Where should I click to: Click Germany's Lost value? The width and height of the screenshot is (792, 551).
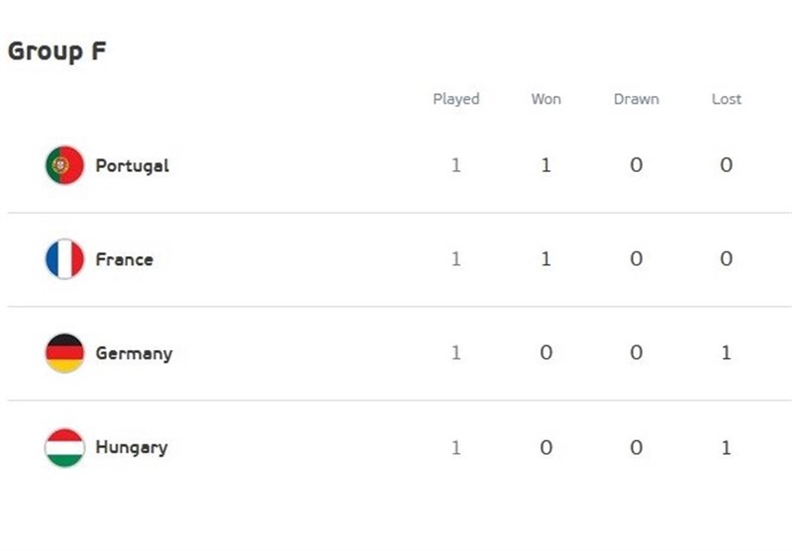click(726, 353)
